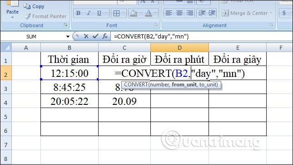This screenshot has height=165, width=293.
Task: Click the CONVERT function name in tooltip
Action: coord(136,85)
